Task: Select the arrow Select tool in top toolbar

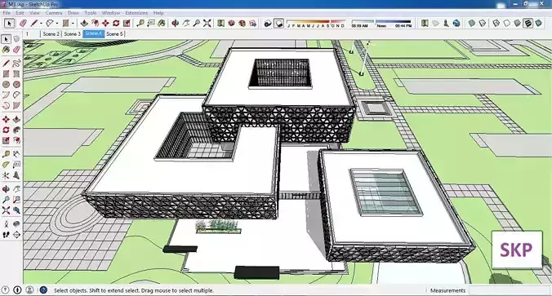Action: tap(9, 24)
